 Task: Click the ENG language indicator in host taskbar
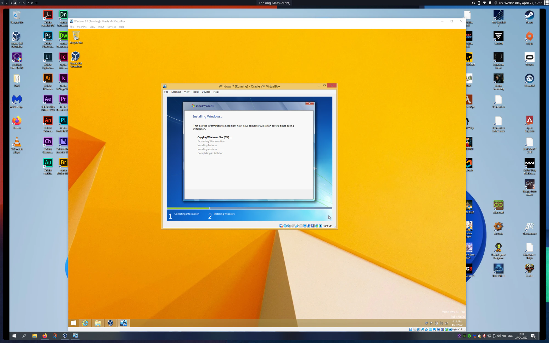(x=510, y=336)
